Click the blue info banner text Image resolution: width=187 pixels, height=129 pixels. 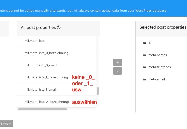(x=84, y=11)
